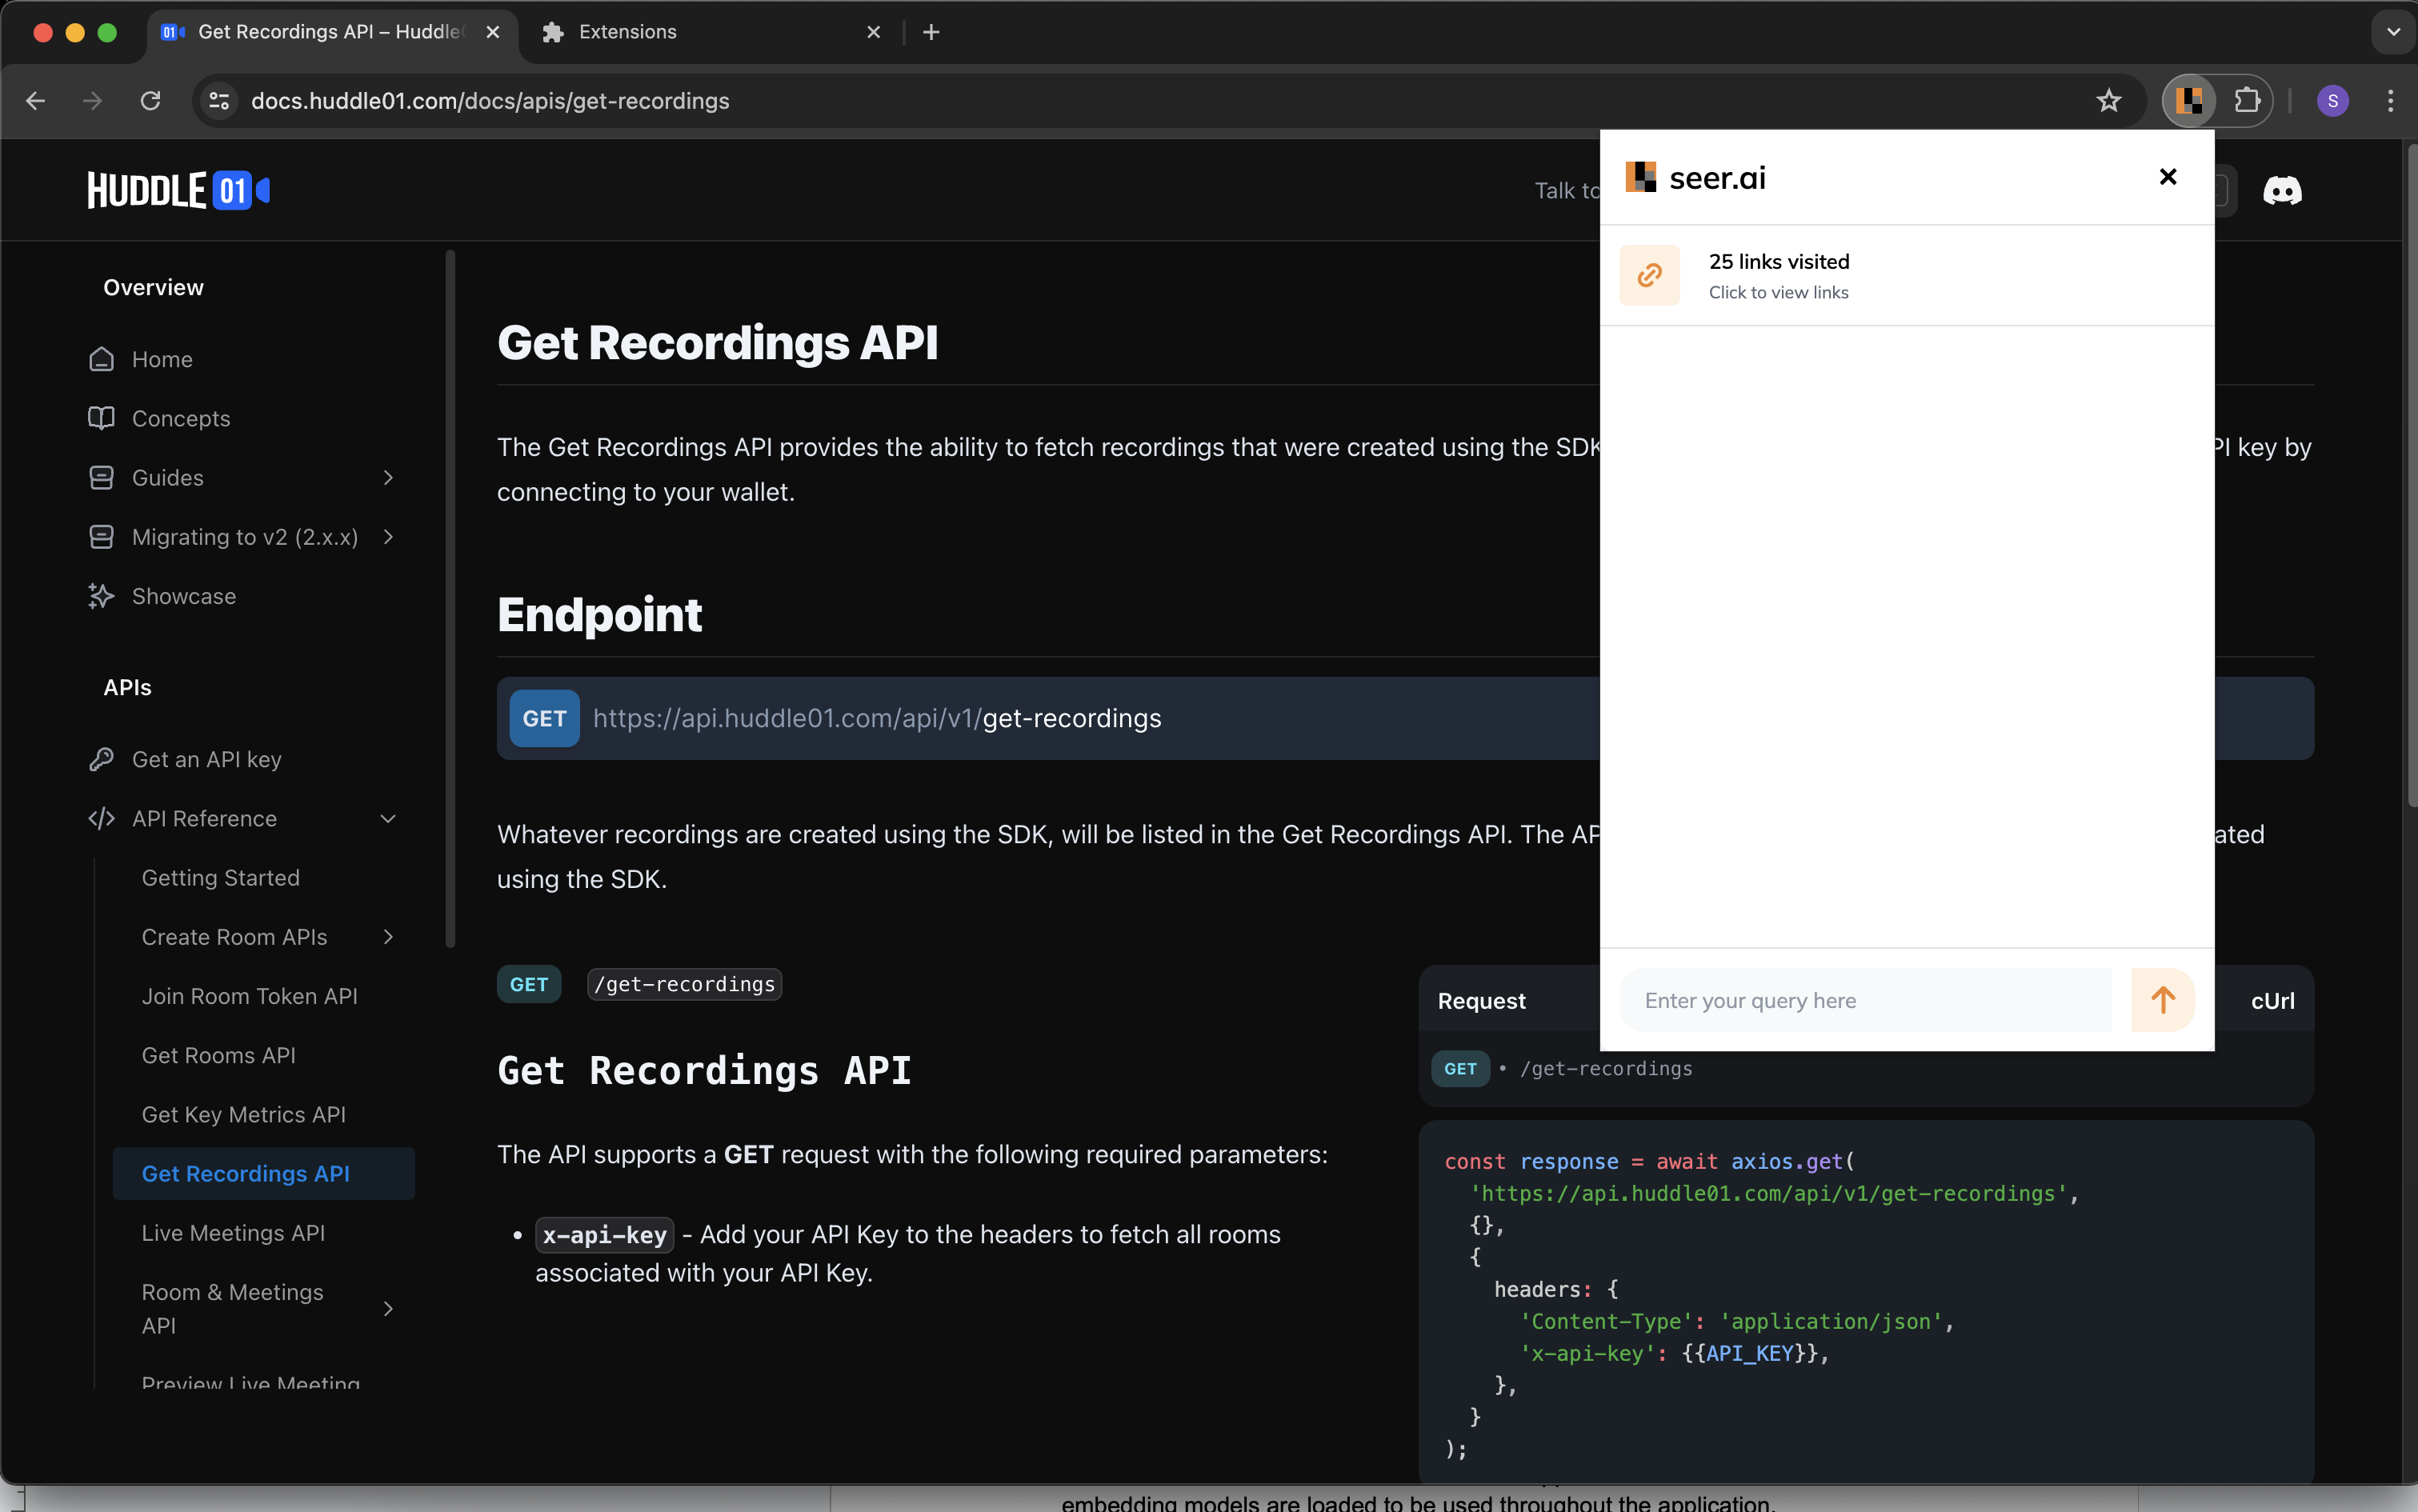Click the Showcase sparkle icon
The image size is (2418, 1512).
(101, 596)
